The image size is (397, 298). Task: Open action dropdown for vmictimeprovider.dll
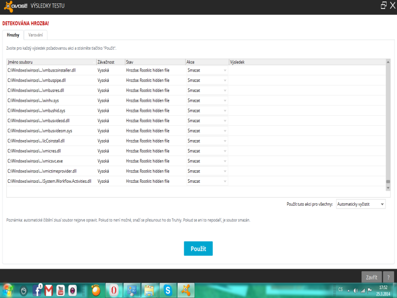point(207,171)
